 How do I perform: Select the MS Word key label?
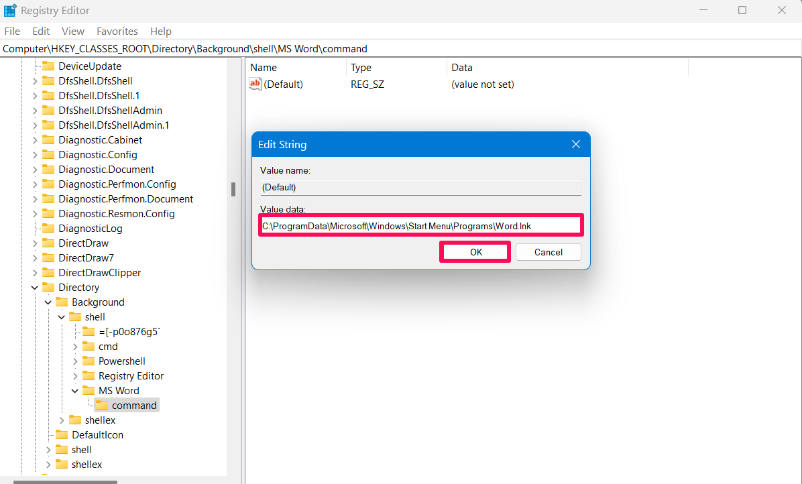point(119,390)
